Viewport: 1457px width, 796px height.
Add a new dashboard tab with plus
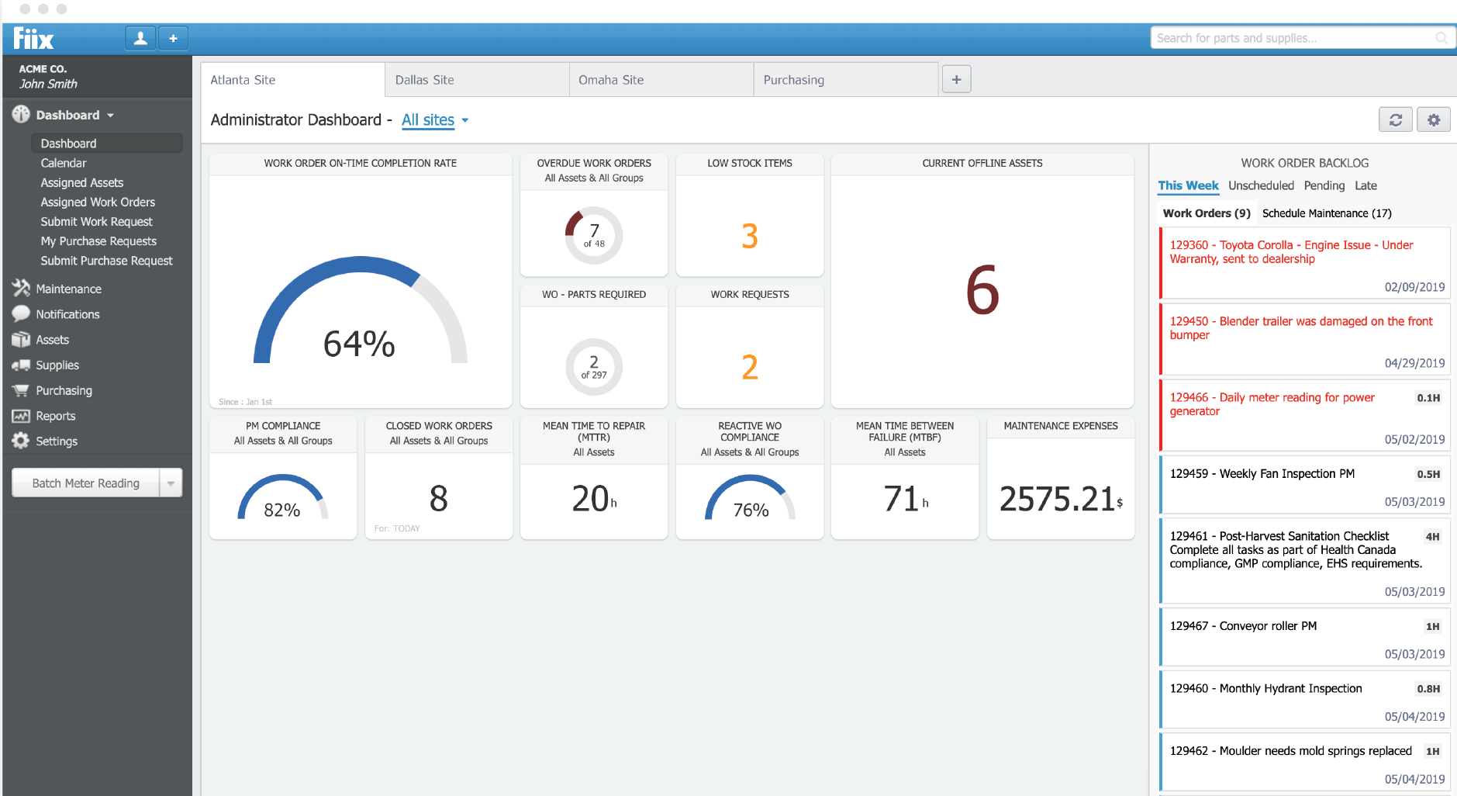coord(956,79)
